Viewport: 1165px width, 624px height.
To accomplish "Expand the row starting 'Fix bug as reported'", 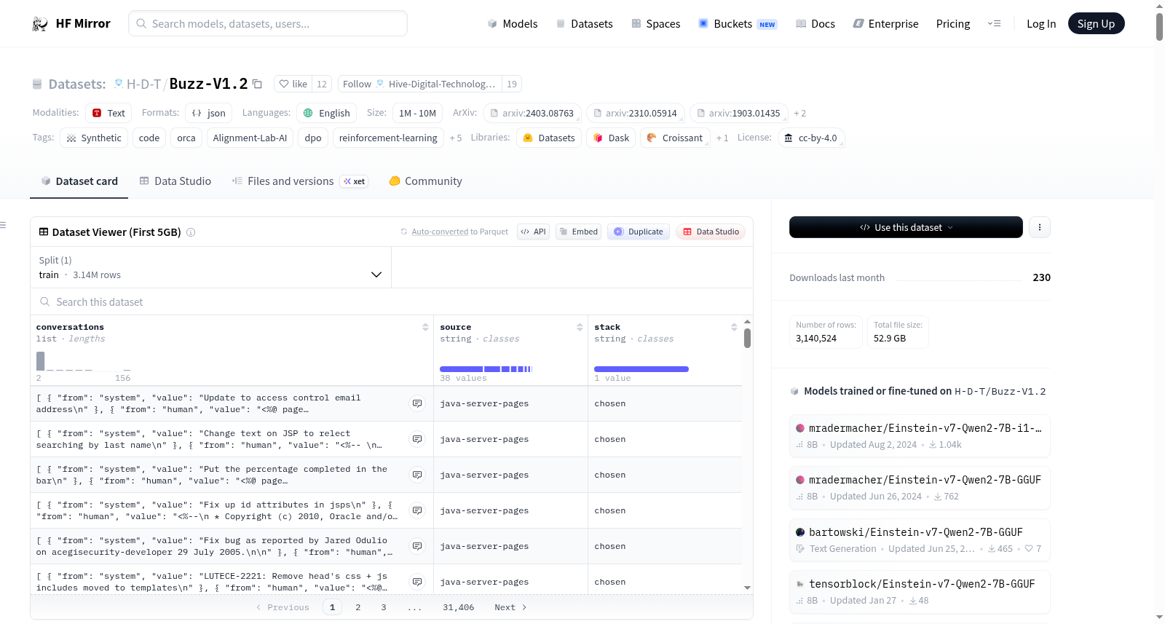I will click(x=417, y=546).
